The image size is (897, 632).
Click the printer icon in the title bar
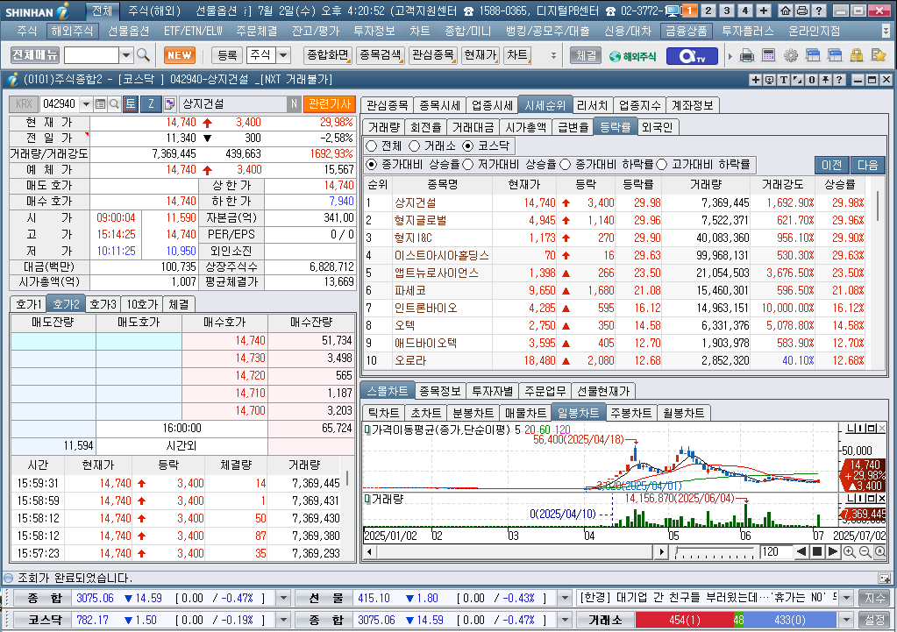pos(802,11)
